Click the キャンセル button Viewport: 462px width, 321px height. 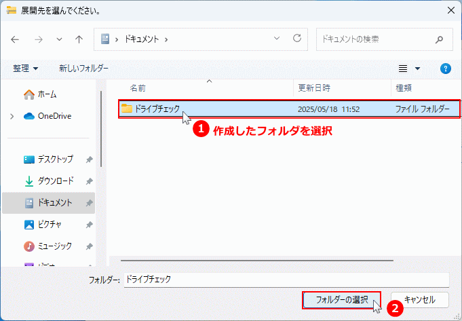[419, 300]
